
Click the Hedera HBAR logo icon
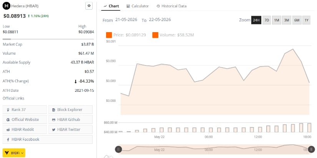coord(6,6)
